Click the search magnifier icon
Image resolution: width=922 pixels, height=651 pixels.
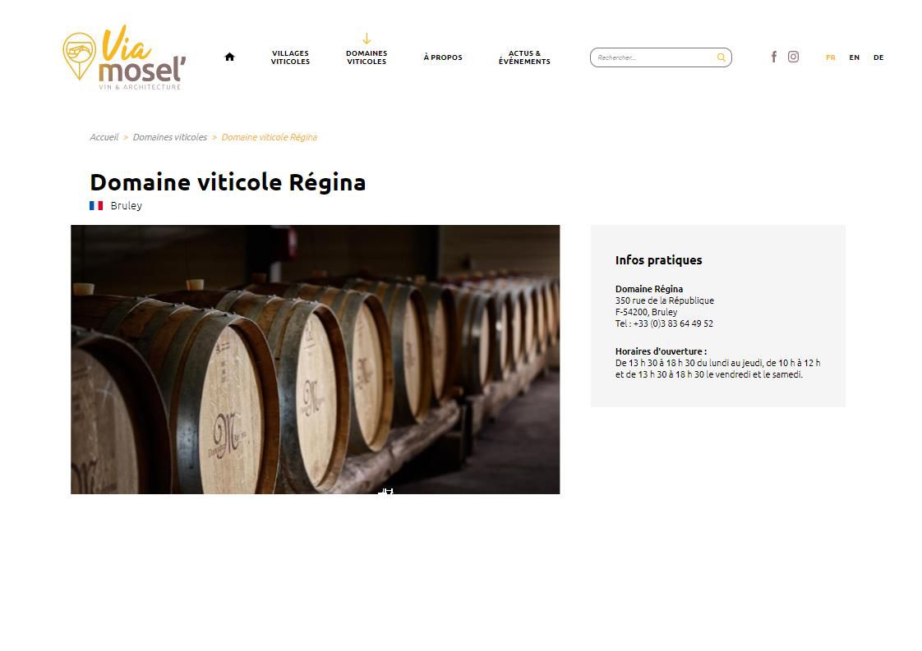tap(721, 57)
